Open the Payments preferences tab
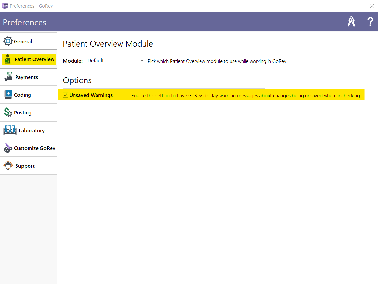This screenshot has height=287, width=378. click(29, 77)
